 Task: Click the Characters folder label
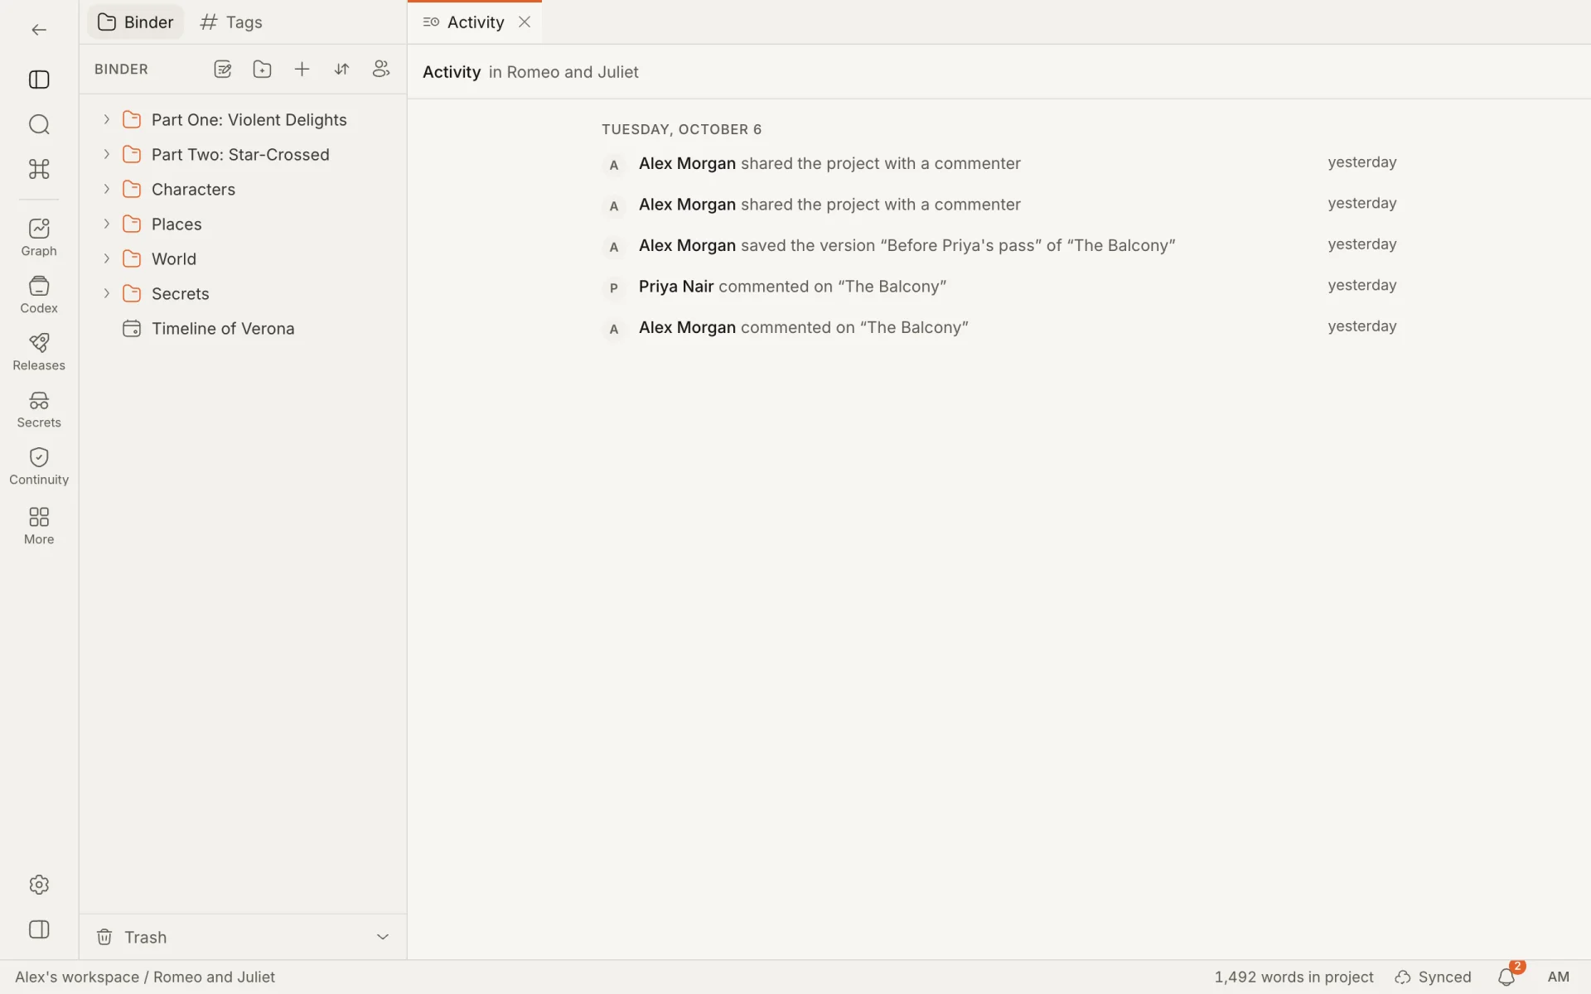click(x=193, y=190)
